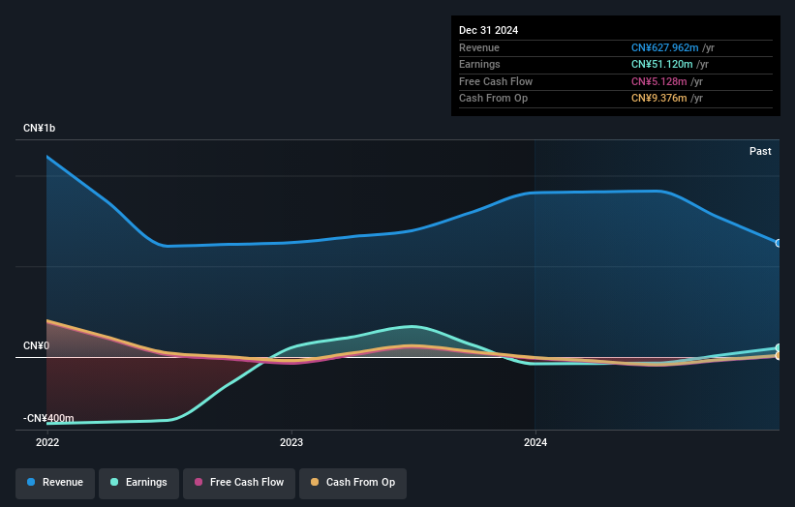Toggle the Revenue legend button
Image resolution: width=795 pixels, height=507 pixels.
[x=55, y=483]
